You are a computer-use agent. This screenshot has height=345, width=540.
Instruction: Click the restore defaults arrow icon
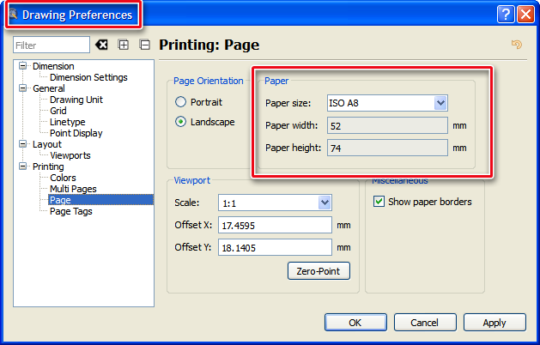516,45
